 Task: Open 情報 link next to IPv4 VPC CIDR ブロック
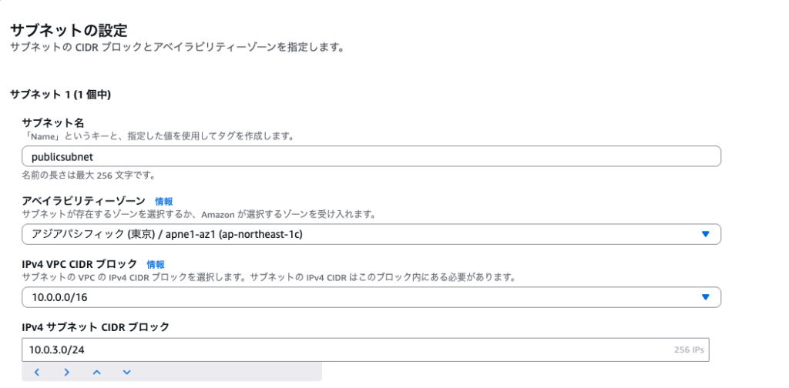(x=156, y=264)
